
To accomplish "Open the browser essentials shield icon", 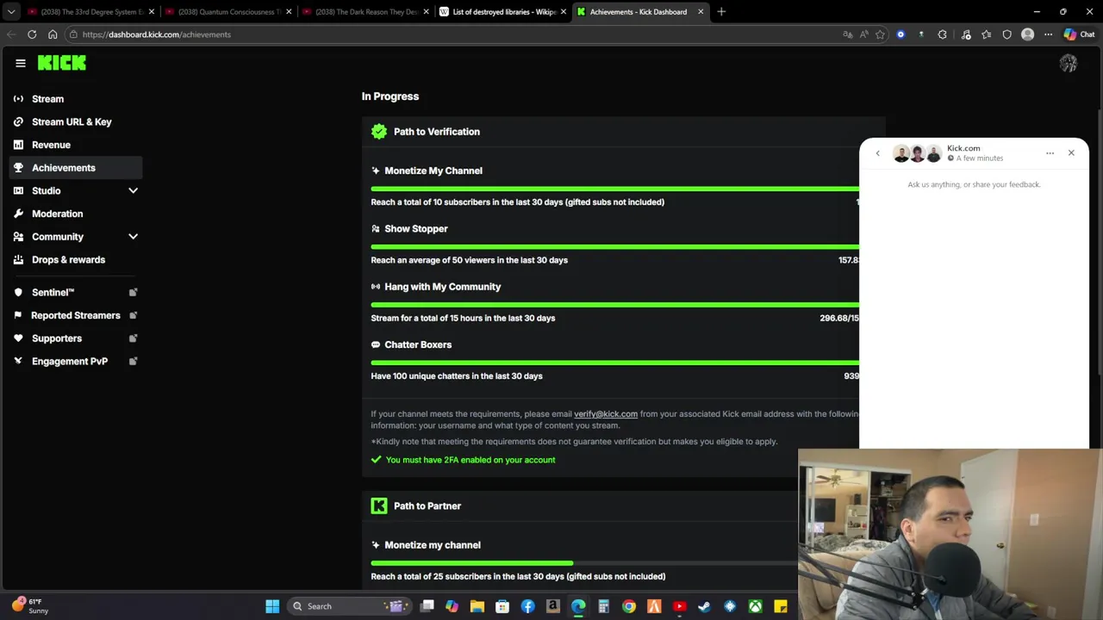I will click(x=1006, y=34).
